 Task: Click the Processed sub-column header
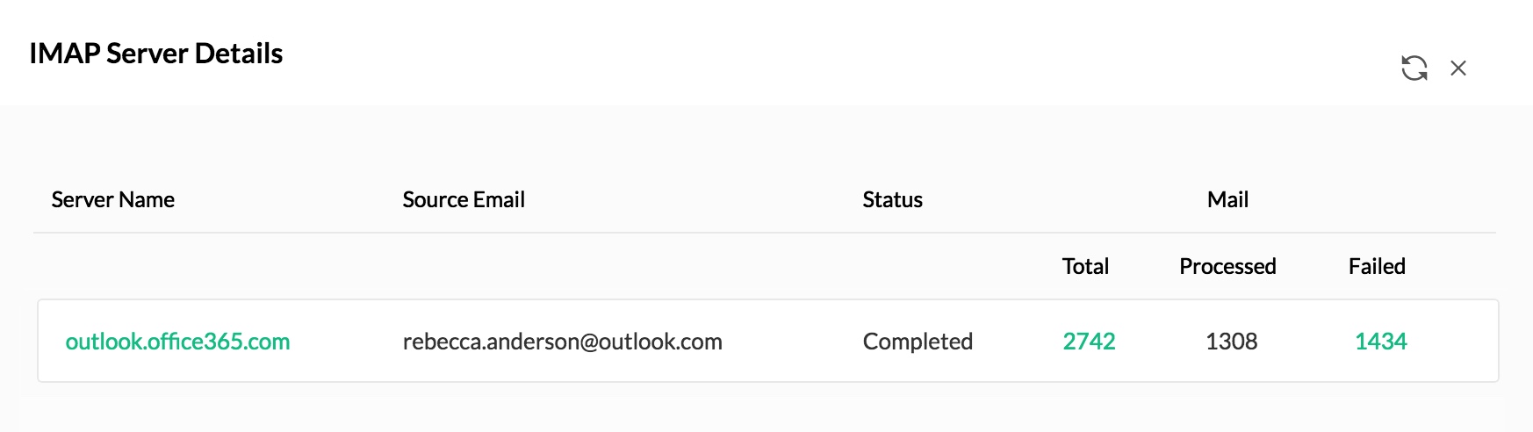tap(1227, 267)
